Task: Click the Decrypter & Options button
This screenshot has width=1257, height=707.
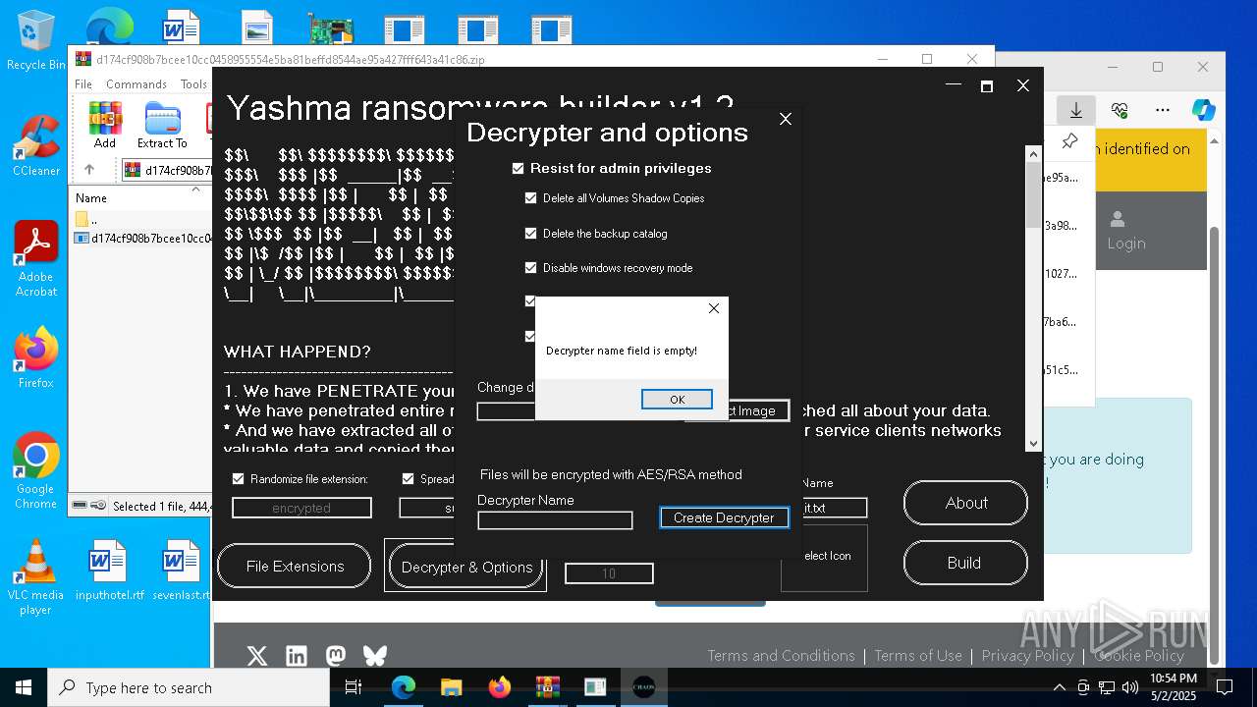Action: (x=465, y=567)
